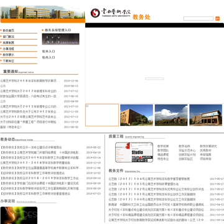Open the 公示 notice dated 2018-06-13
The width and height of the screenshot is (224, 224).
point(3,86)
